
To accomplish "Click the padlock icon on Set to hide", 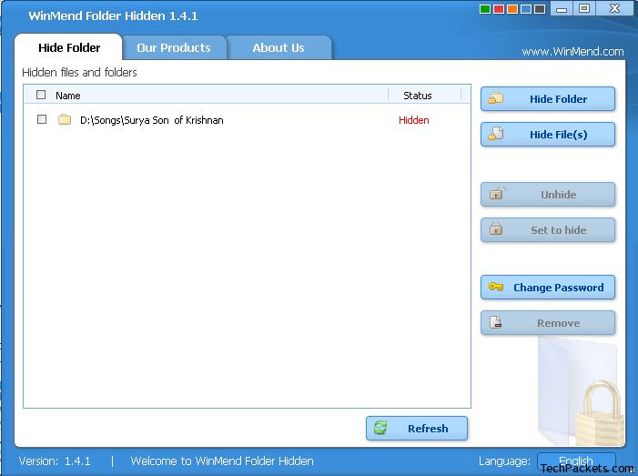I will 496,230.
